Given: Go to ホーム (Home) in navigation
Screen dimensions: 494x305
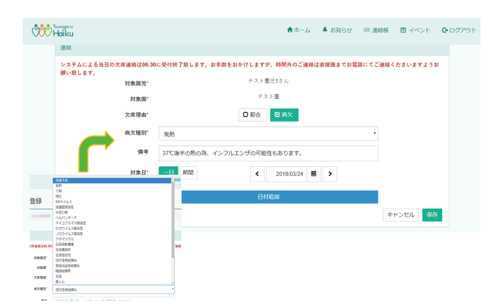Looking at the screenshot, I should [299, 30].
